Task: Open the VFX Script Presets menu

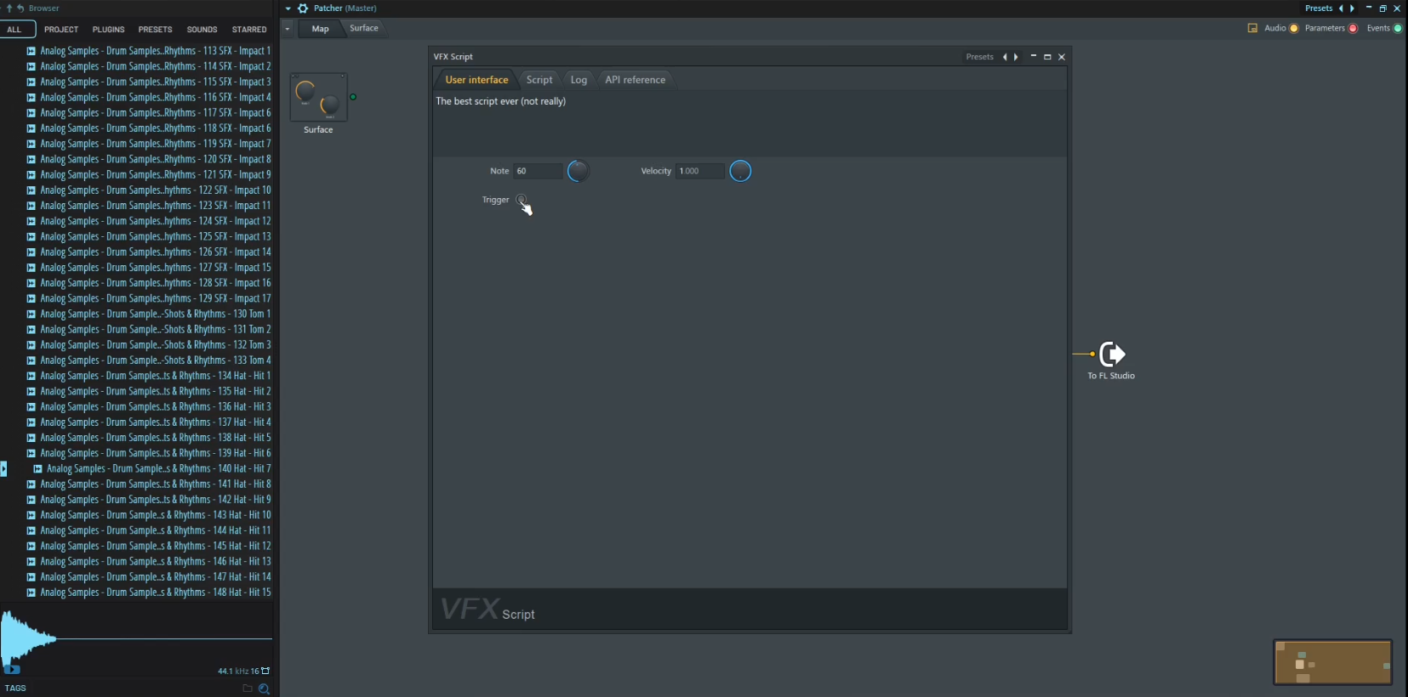Action: (979, 57)
